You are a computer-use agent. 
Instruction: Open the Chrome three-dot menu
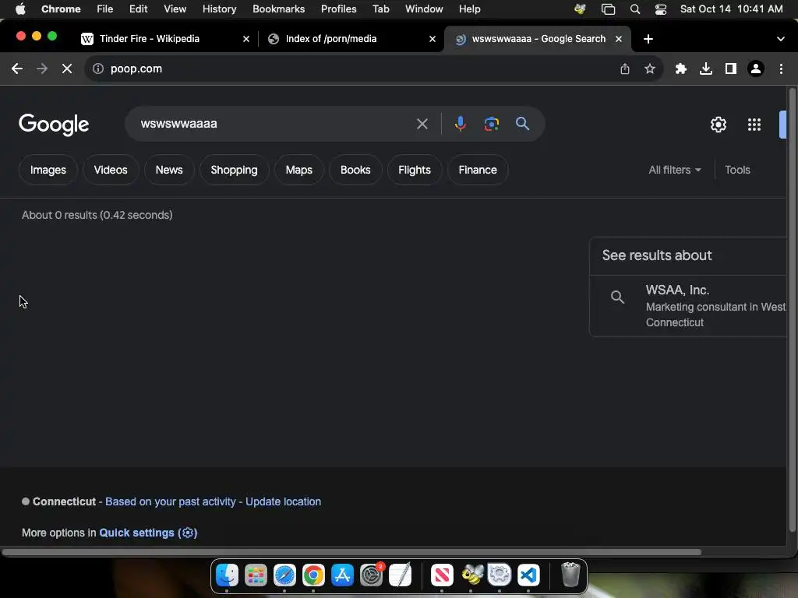pos(781,69)
